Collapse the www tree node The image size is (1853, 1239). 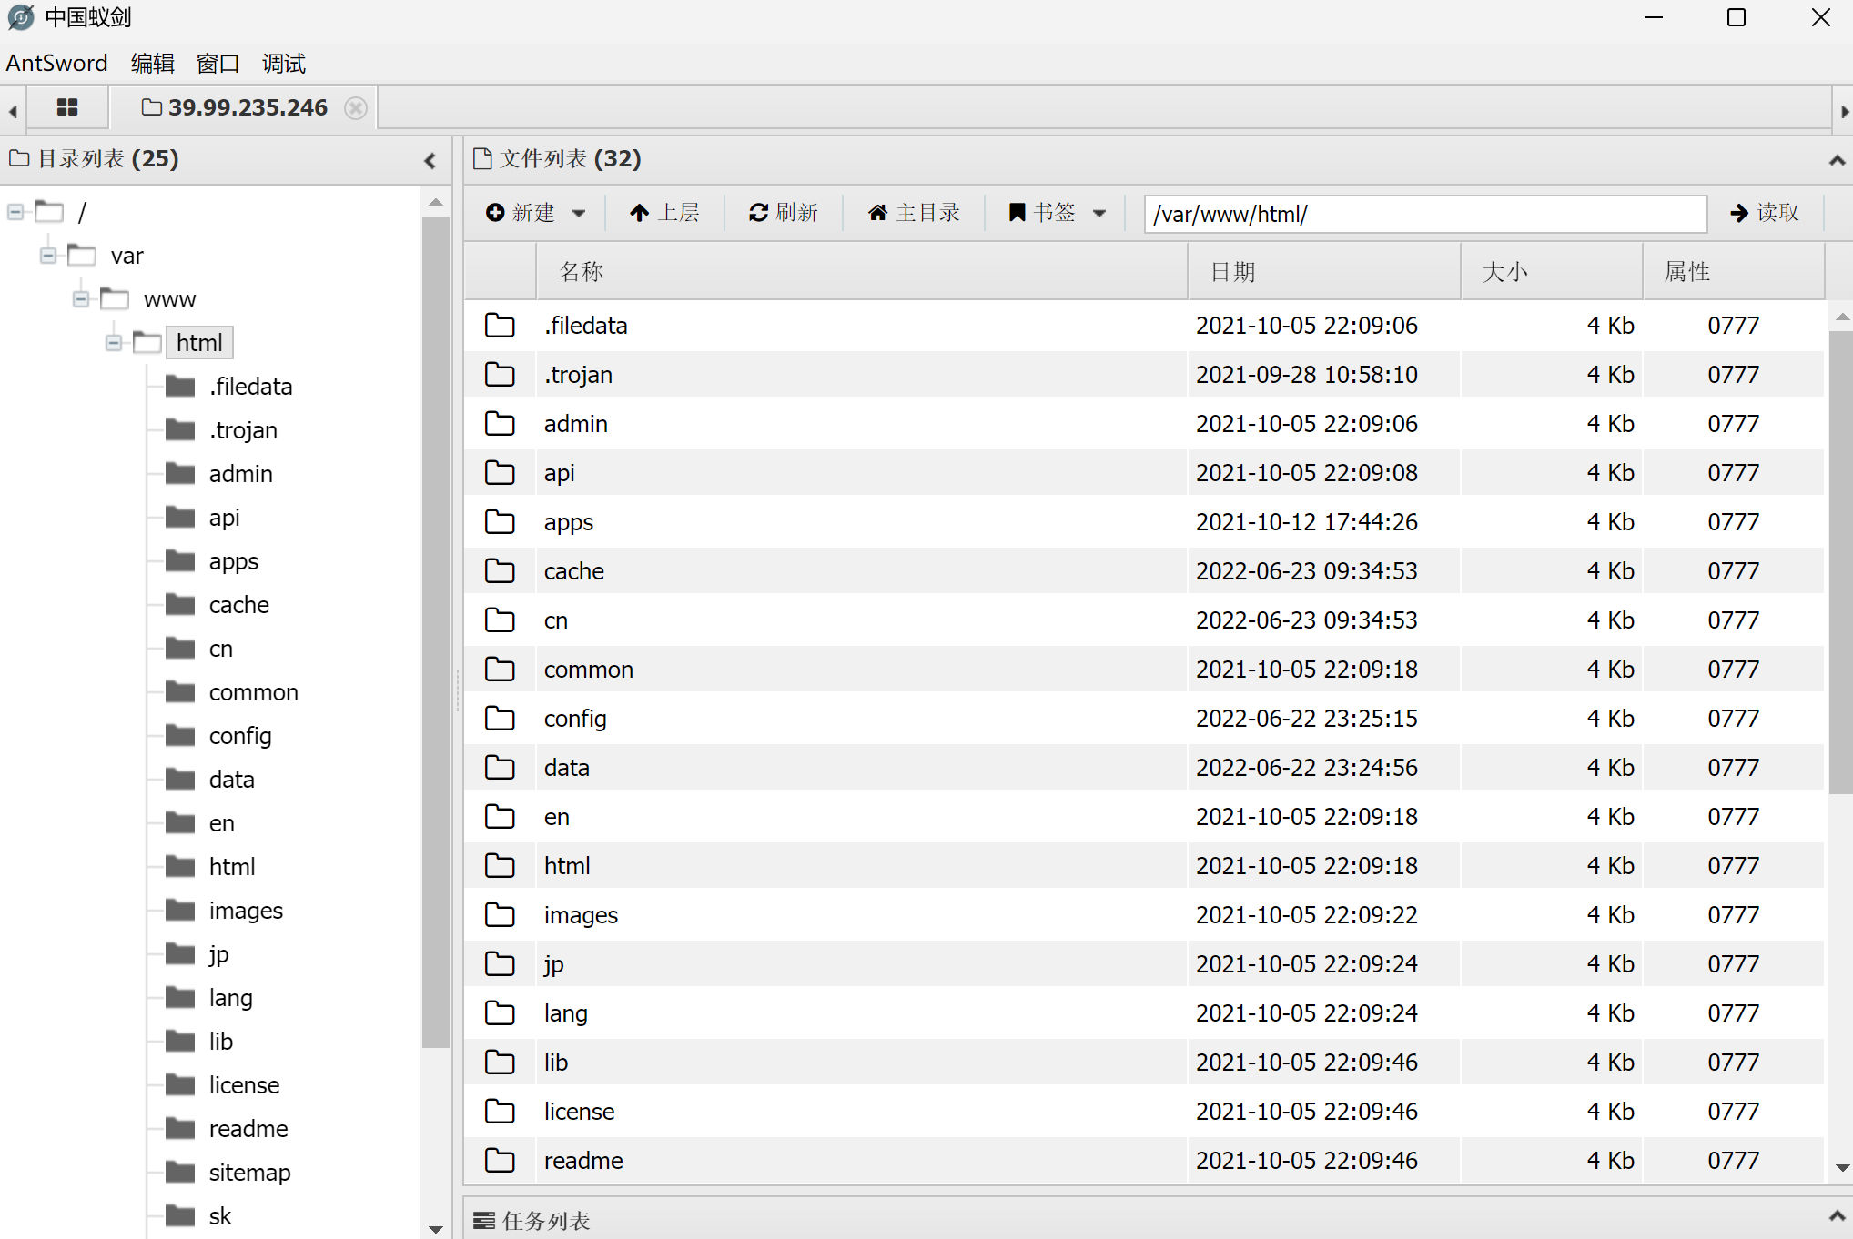81,299
